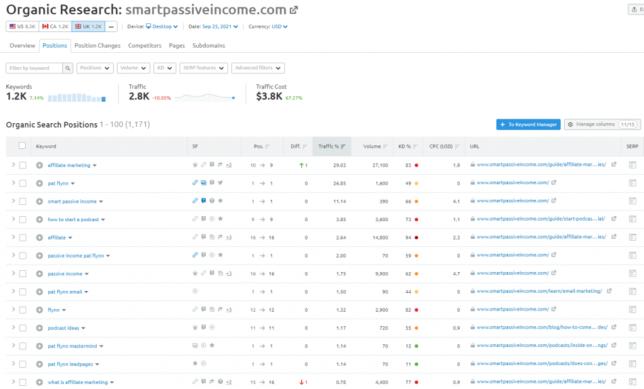
Task: Click the export icon at top right
Action: click(634, 9)
